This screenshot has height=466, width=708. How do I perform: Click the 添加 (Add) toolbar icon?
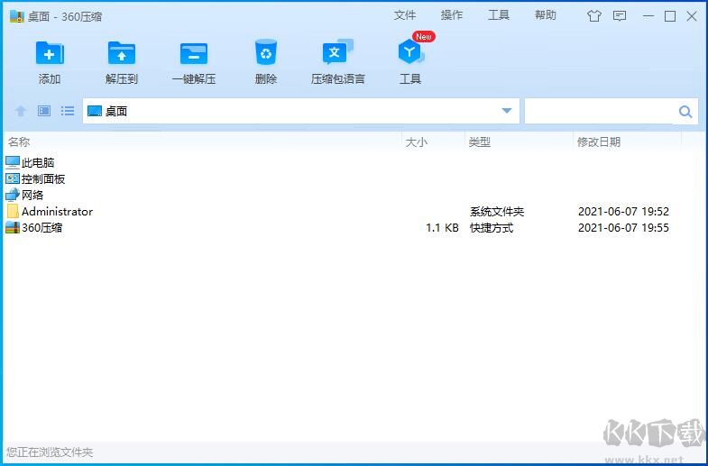(50, 54)
